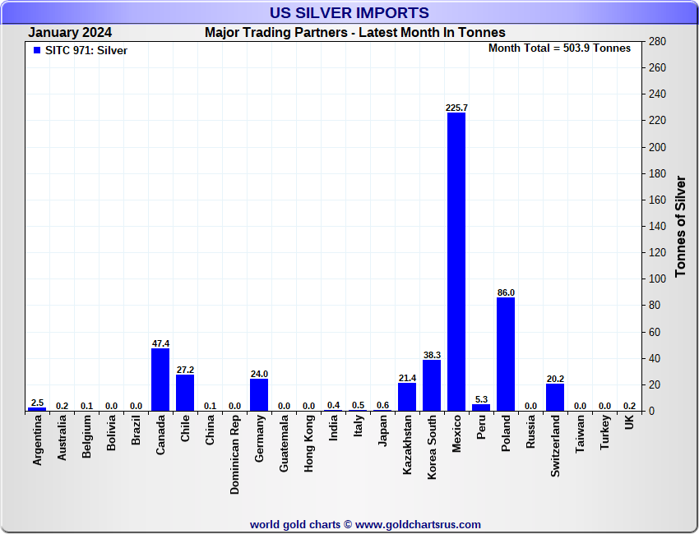
Task: Click the 'Japan' axis label
Action: (382, 430)
